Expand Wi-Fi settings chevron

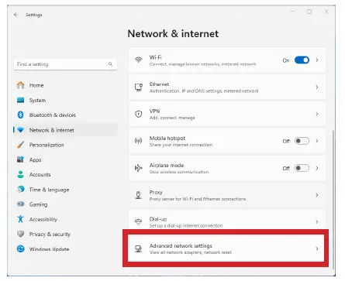tap(317, 60)
